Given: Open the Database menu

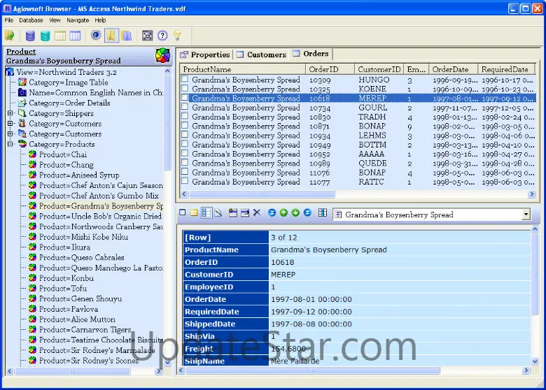Looking at the screenshot, I should tap(31, 20).
